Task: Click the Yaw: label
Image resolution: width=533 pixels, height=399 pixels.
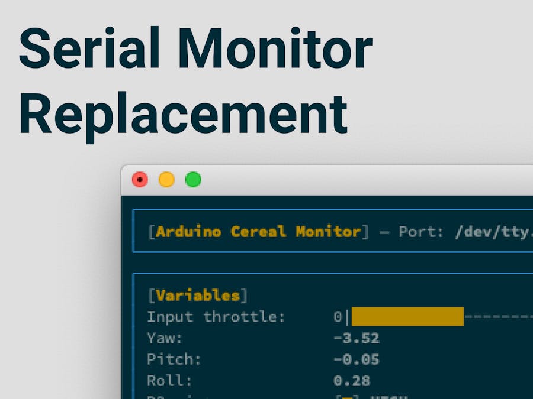Action: coord(165,338)
